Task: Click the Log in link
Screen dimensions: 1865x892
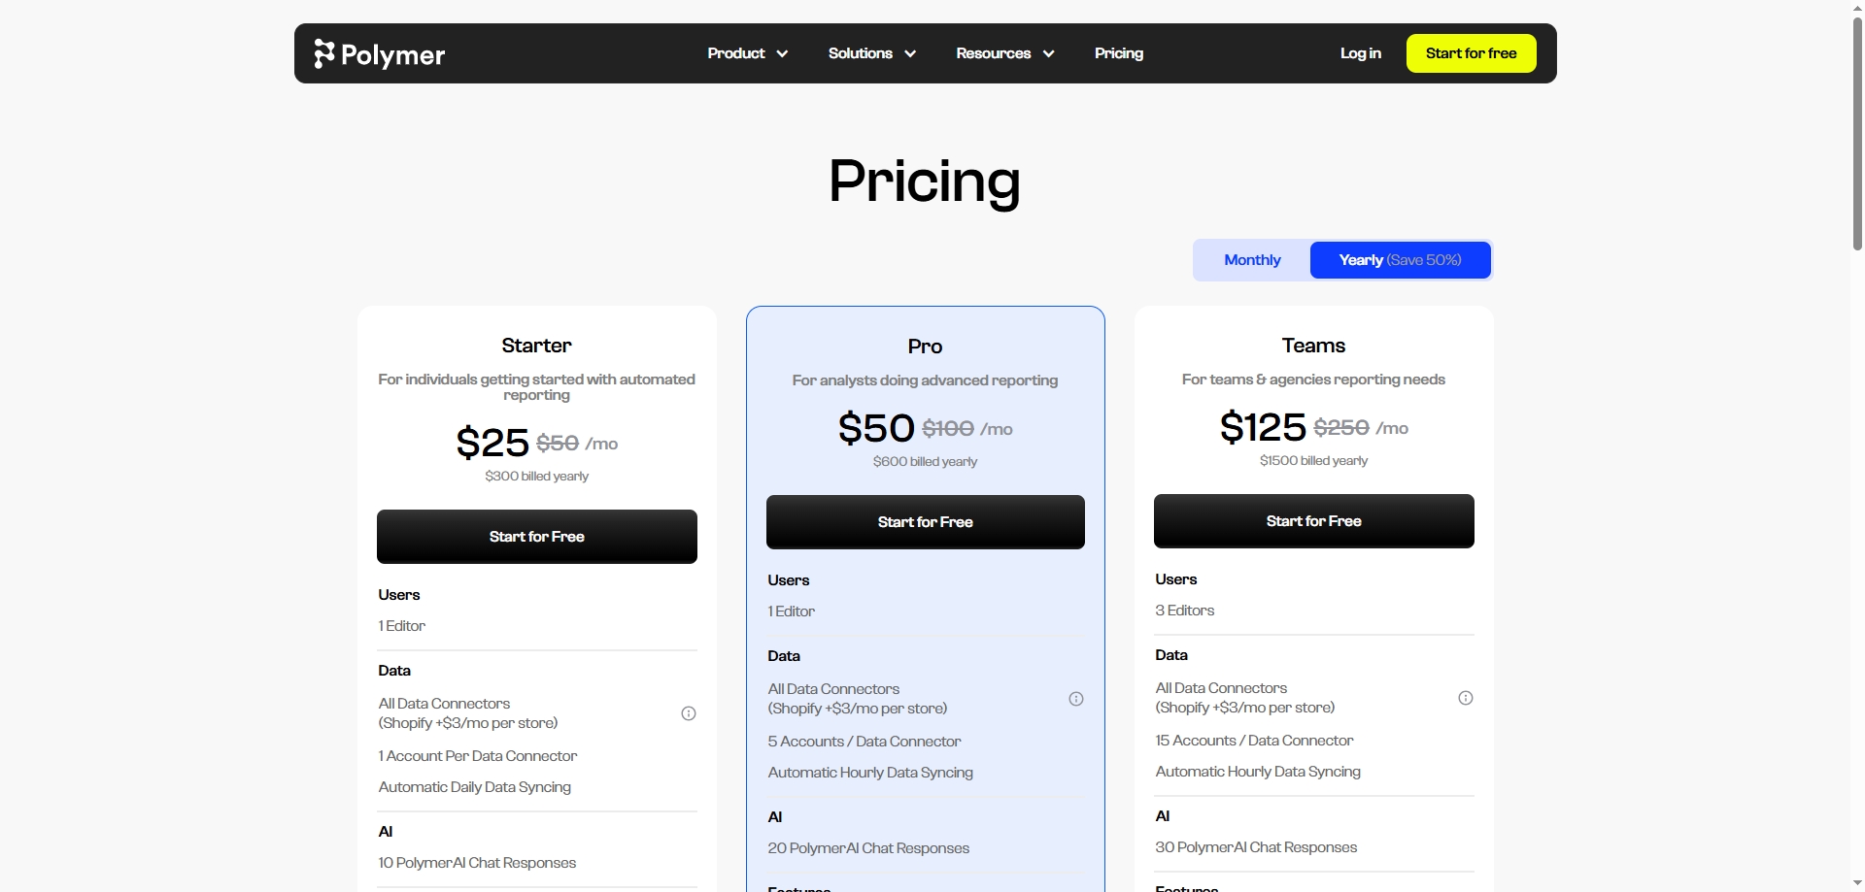Action: click(1360, 53)
